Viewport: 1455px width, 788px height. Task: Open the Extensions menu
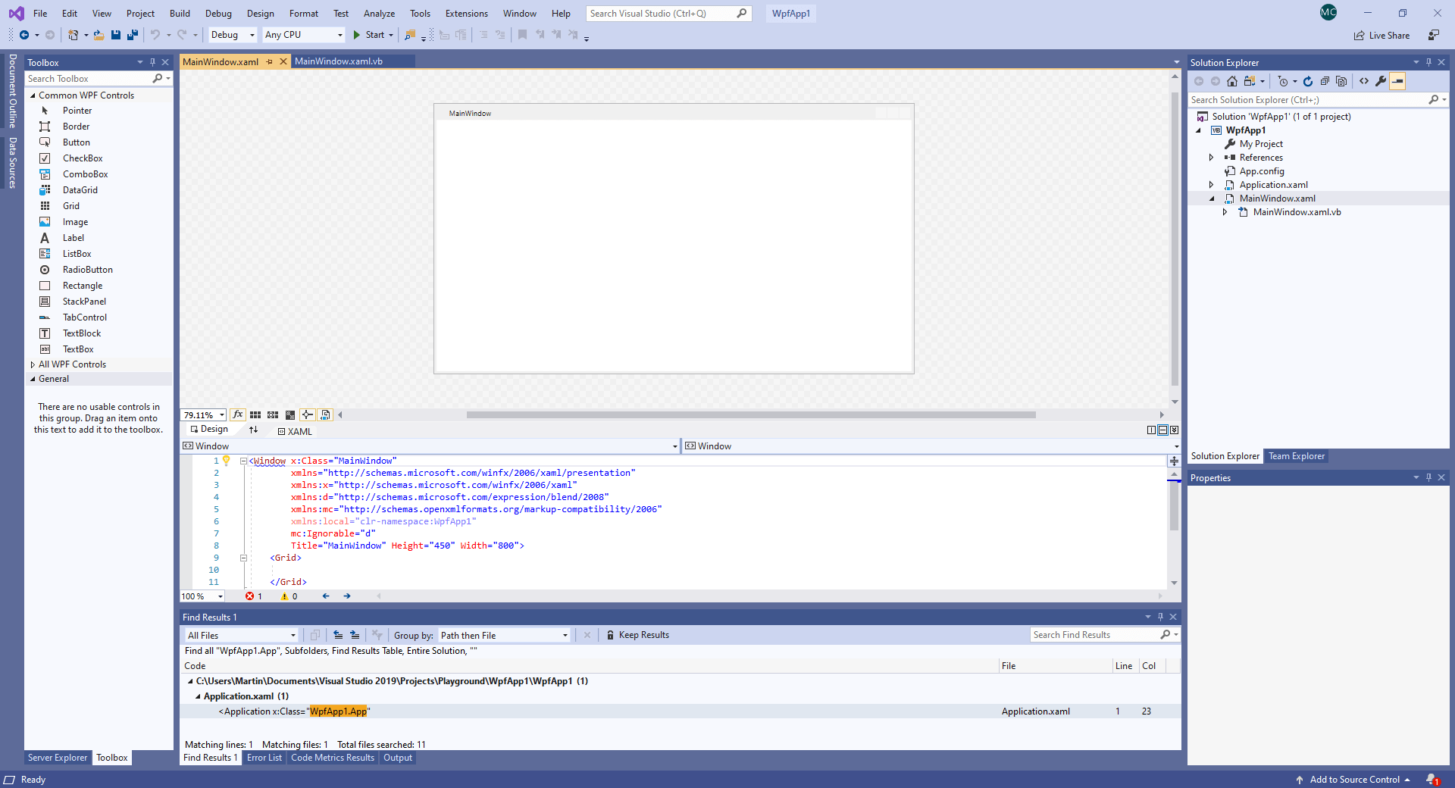click(466, 13)
